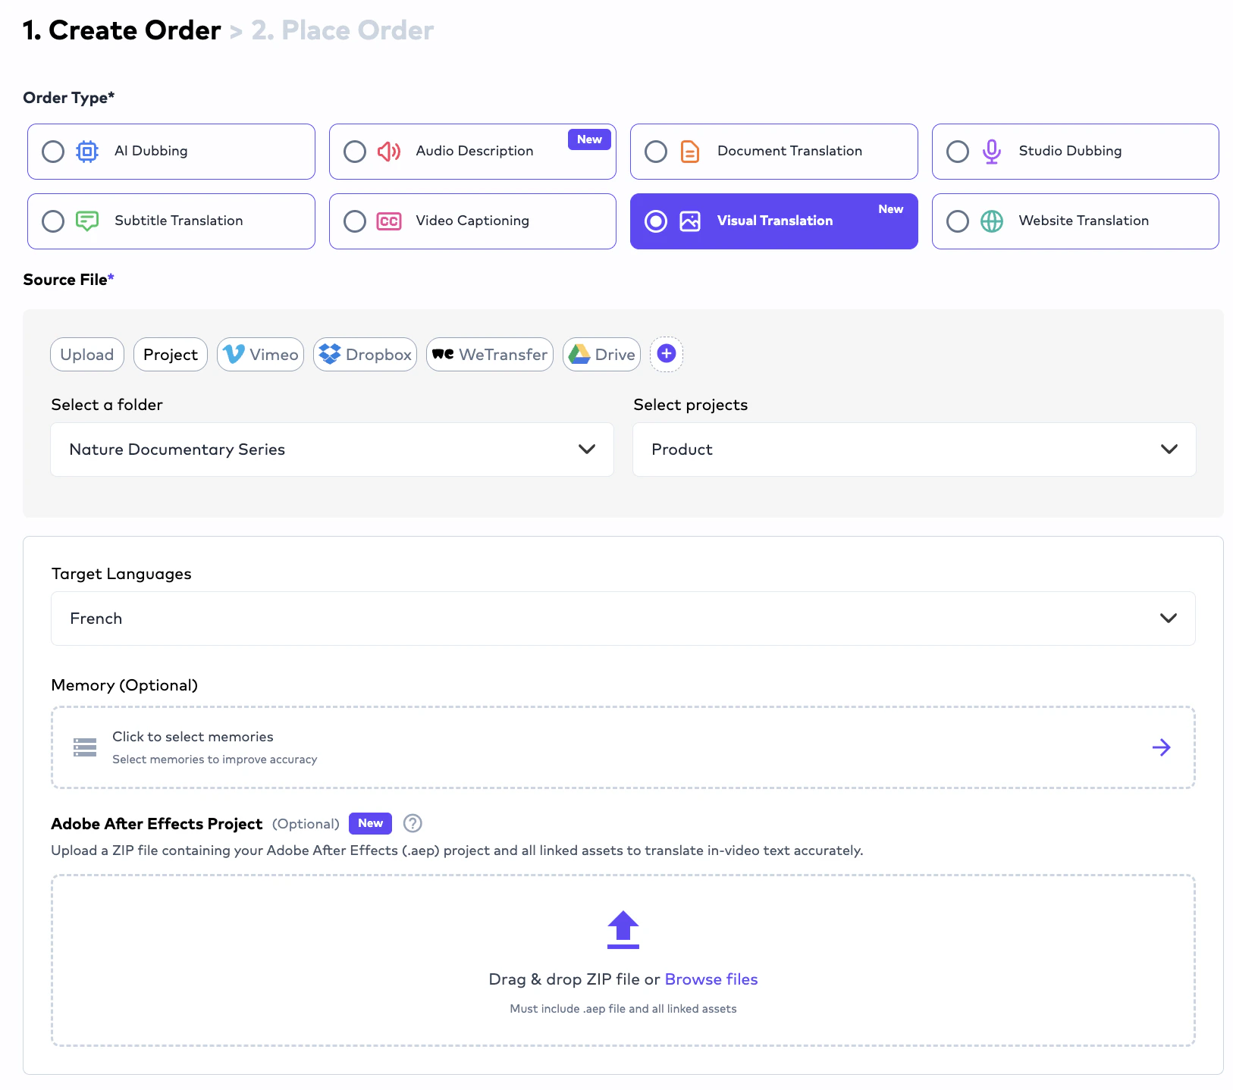
Task: Click the Visual Translation image icon
Action: pyautogui.click(x=690, y=221)
